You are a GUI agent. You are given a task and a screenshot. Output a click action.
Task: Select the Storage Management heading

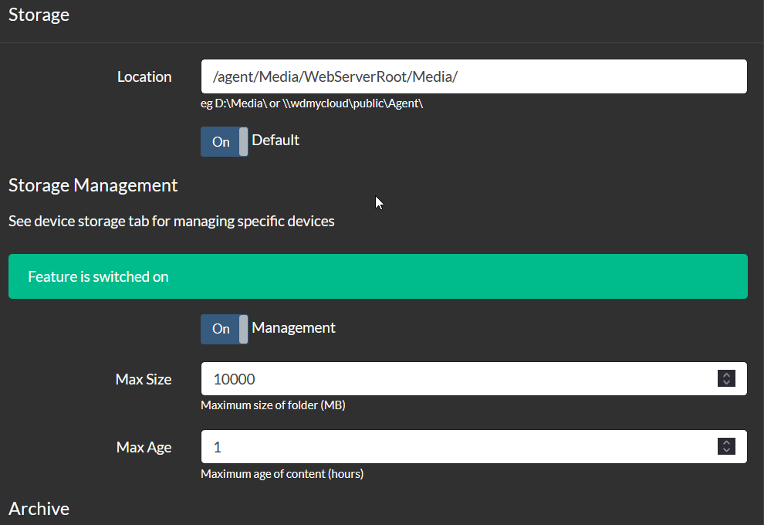[x=93, y=186]
